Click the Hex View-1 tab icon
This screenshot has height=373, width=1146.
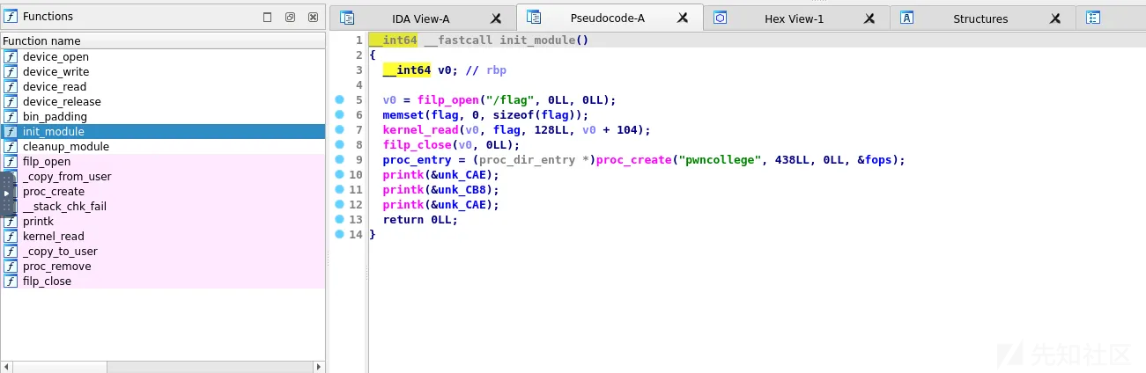[720, 18]
